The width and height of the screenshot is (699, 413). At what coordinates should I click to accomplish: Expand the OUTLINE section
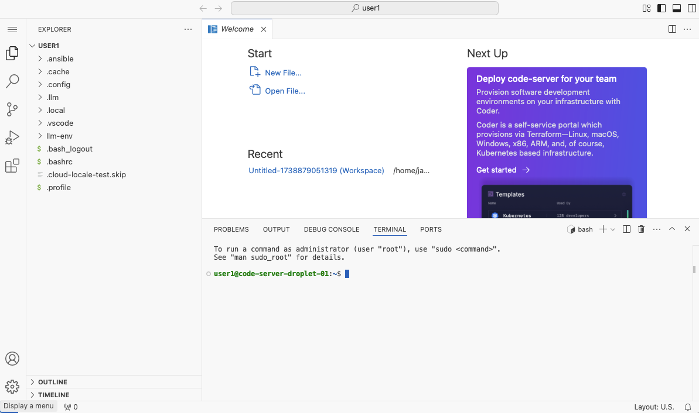coord(53,383)
